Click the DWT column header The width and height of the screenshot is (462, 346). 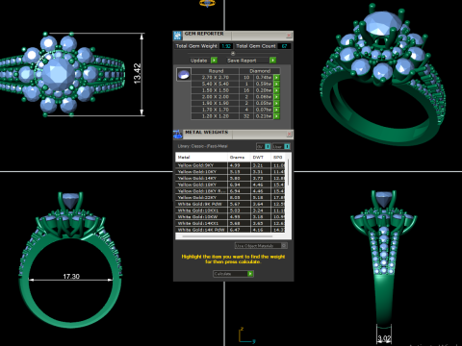point(261,157)
